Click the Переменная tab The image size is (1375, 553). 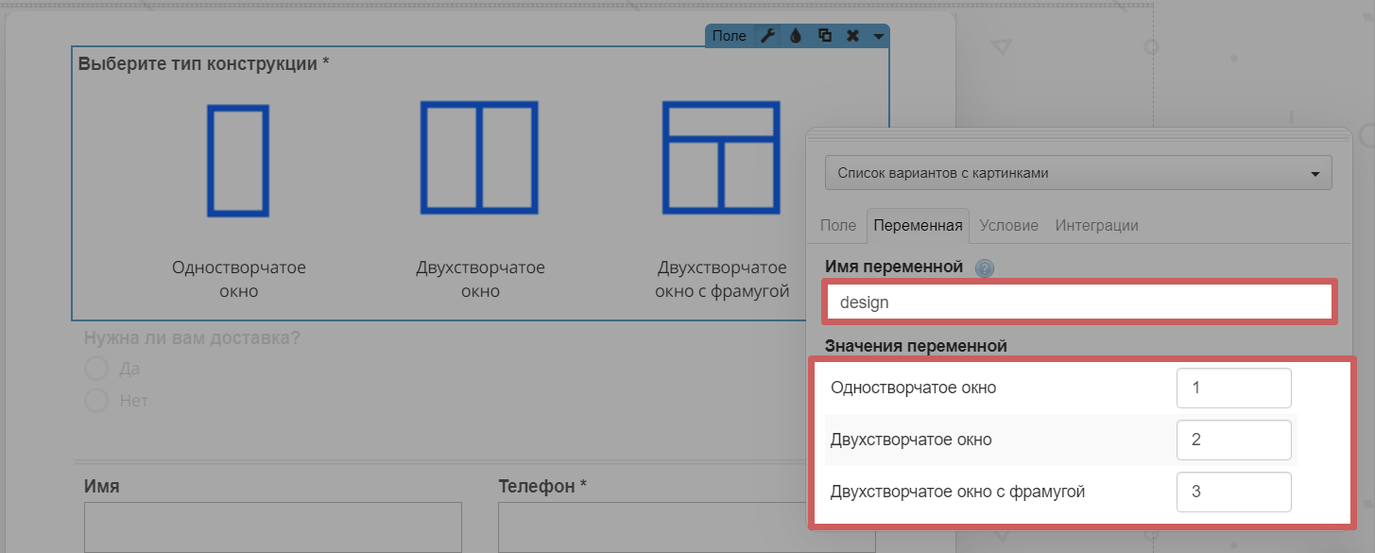[x=918, y=226]
